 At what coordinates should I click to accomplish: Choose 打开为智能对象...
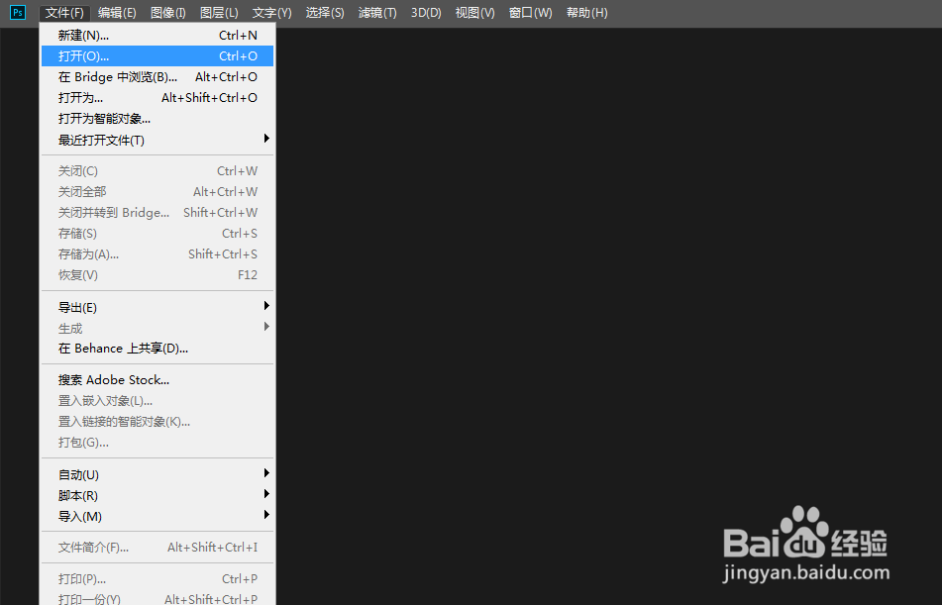point(157,119)
